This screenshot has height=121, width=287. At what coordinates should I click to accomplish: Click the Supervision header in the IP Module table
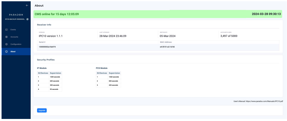click(x=55, y=73)
